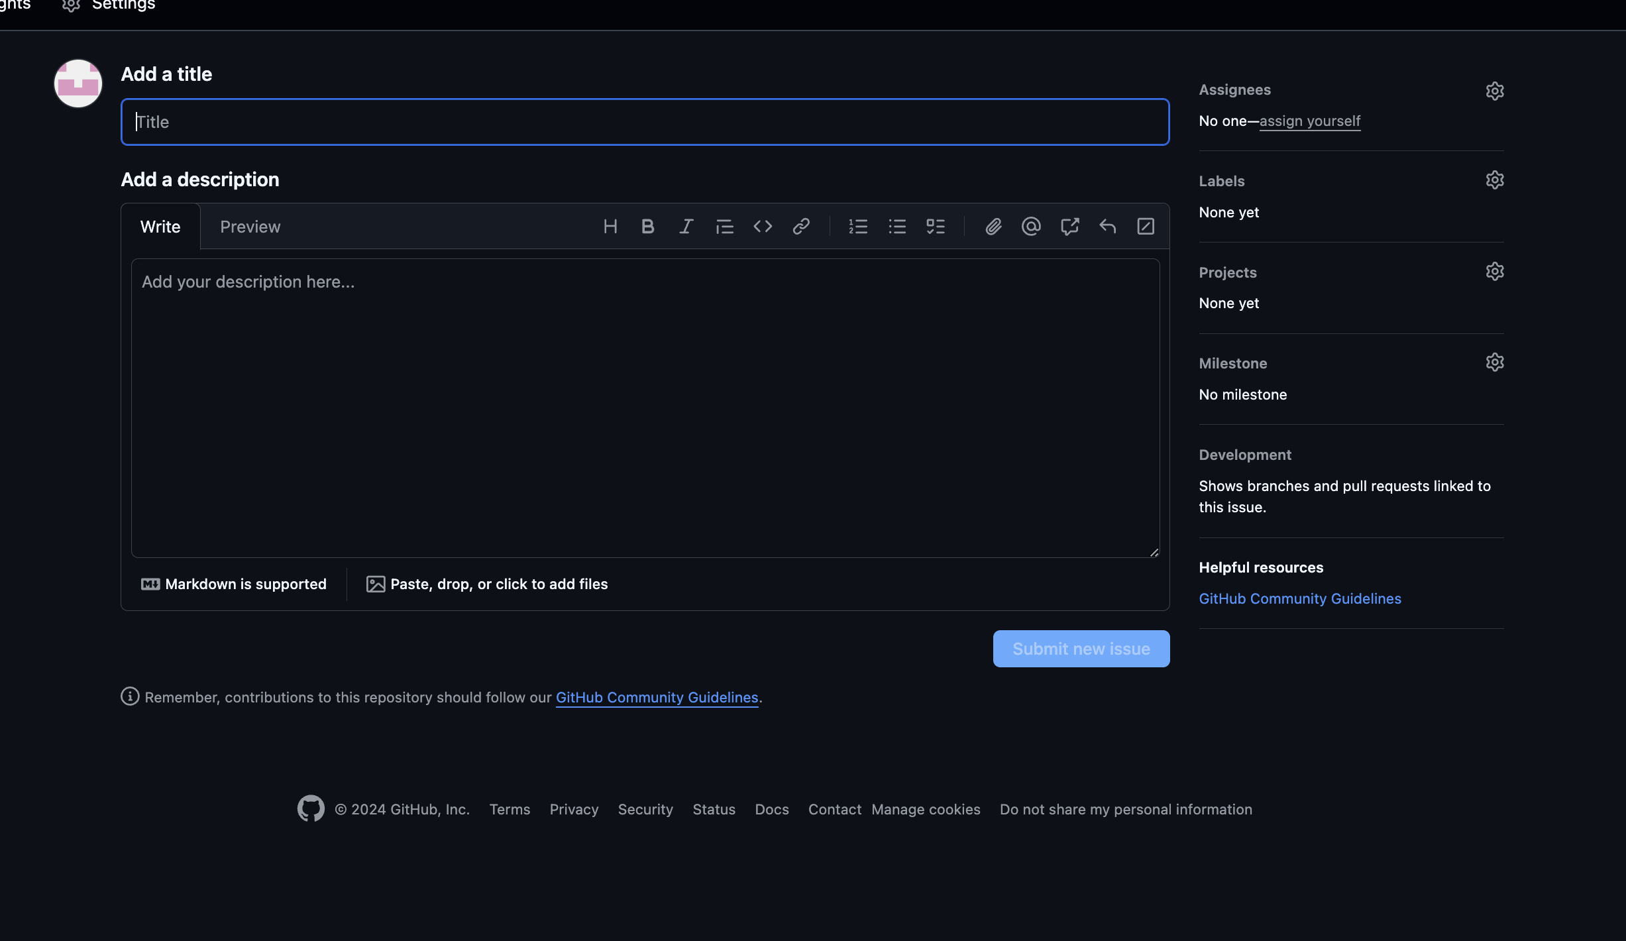Screen dimensions: 1626x941
Task: Open the Settings repository tab
Action: [x=109, y=5]
